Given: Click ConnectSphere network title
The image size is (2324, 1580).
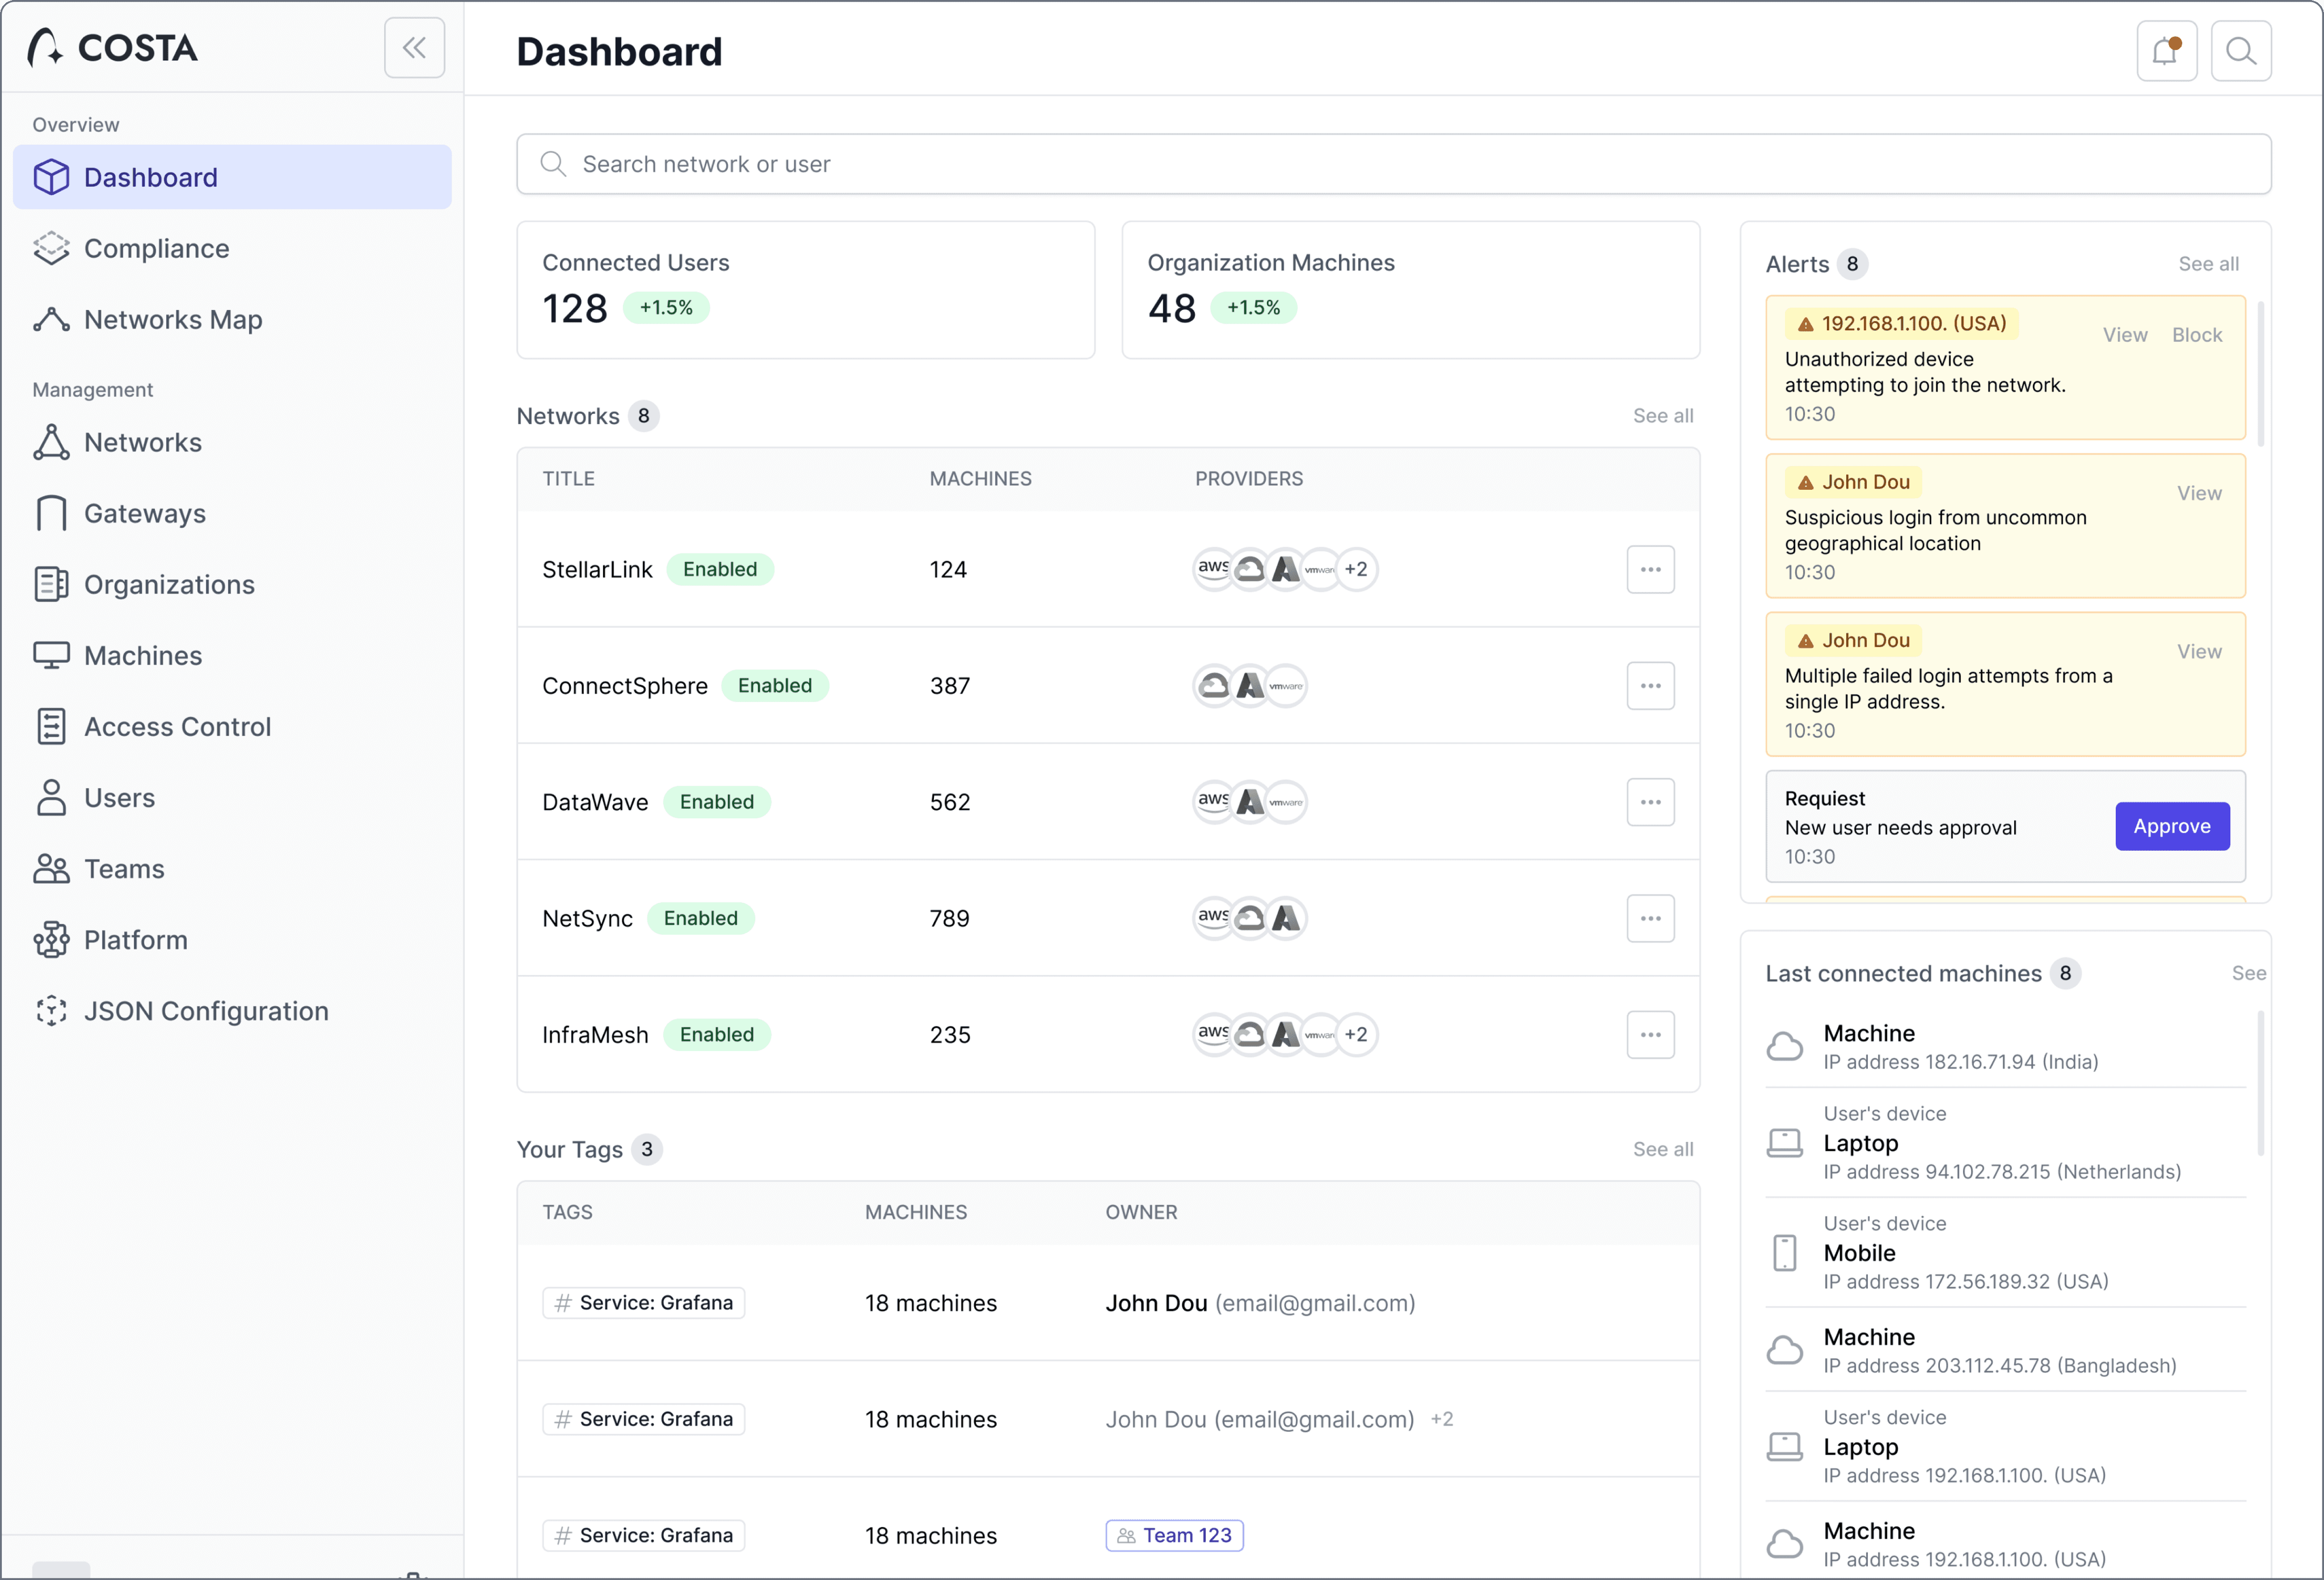Looking at the screenshot, I should click(625, 685).
